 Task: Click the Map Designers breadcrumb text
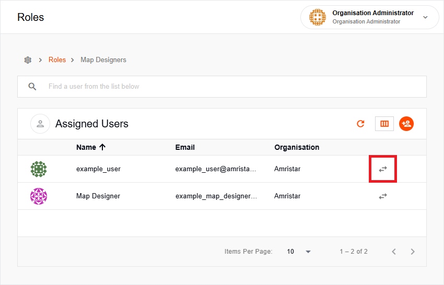[103, 60]
